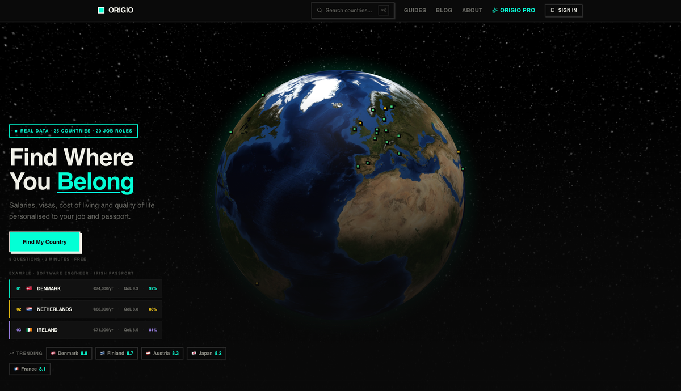Viewport: 681px width, 391px height.
Task: Click the green globe marker on Greenland's edge
Action: (x=263, y=95)
